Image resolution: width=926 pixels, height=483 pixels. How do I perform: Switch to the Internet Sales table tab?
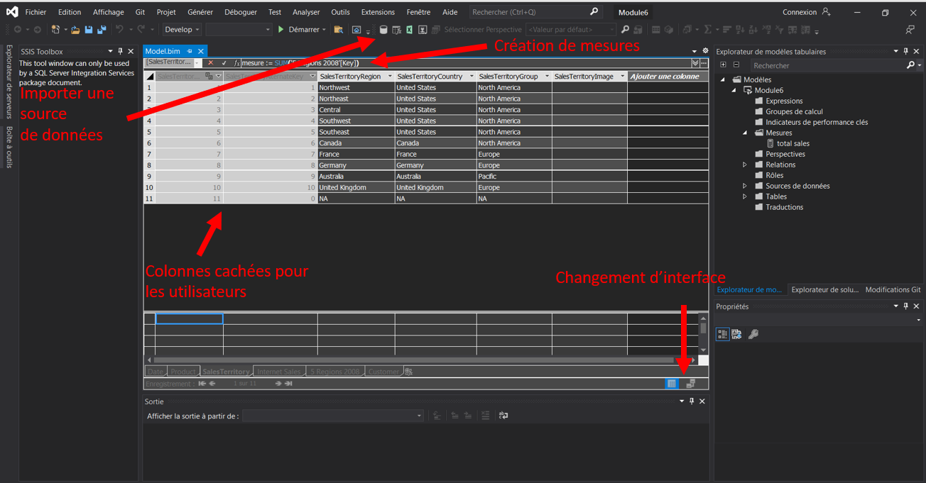(278, 372)
